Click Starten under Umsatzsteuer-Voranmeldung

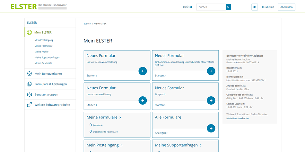coord(92,76)
